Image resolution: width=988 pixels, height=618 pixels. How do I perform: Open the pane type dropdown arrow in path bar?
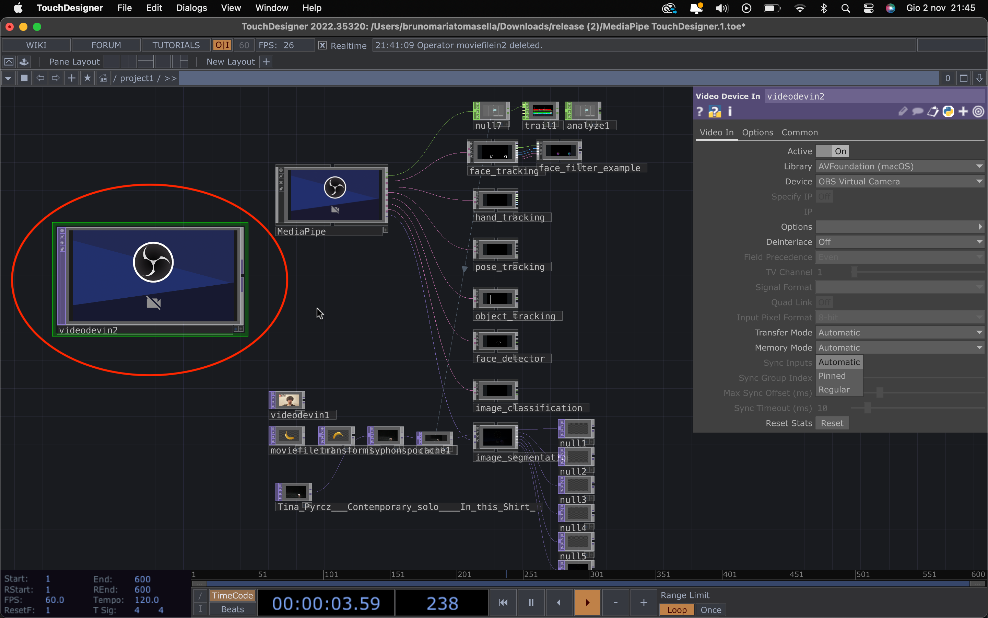(x=9, y=78)
